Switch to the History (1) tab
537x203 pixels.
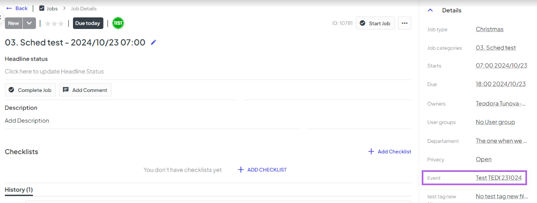point(19,190)
